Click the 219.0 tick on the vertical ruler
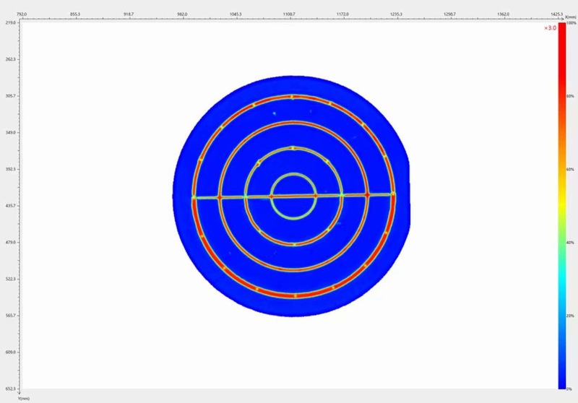This screenshot has height=403, width=578. (x=10, y=23)
